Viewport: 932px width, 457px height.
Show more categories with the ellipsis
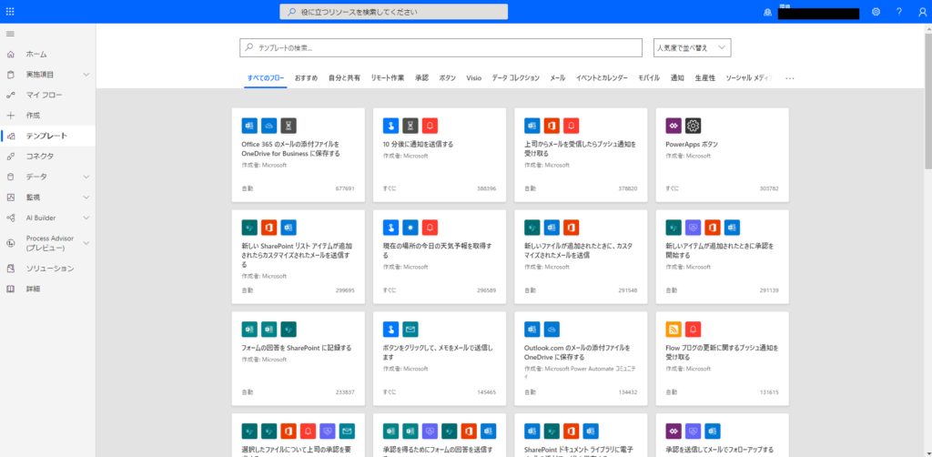pos(789,78)
